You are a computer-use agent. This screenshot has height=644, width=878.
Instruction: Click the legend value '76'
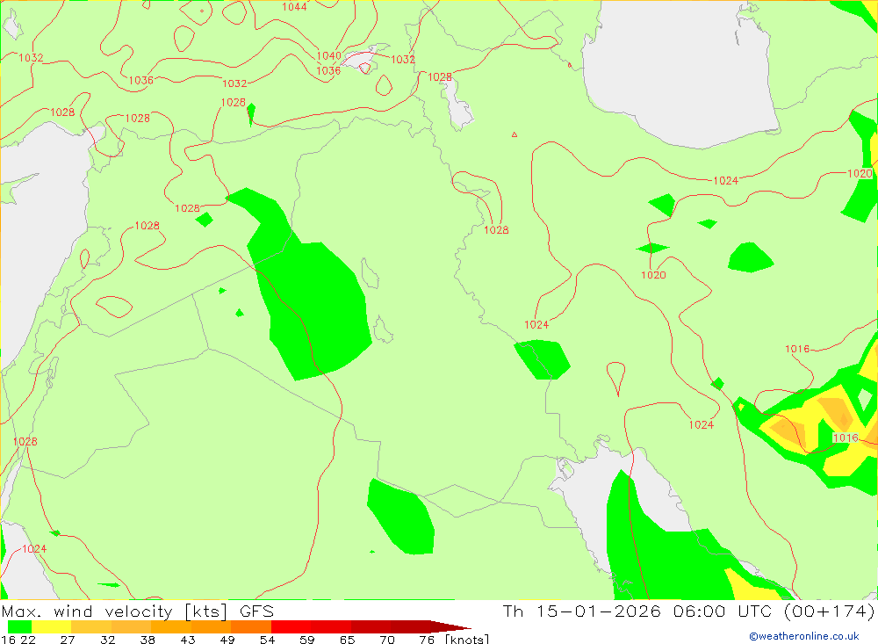pos(427,640)
